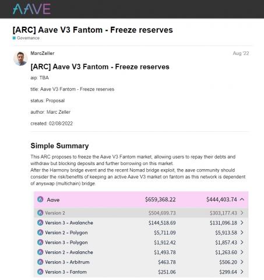Click the page title Freeze reserves heading
The height and width of the screenshot is (280, 264).
pyautogui.click(x=93, y=30)
